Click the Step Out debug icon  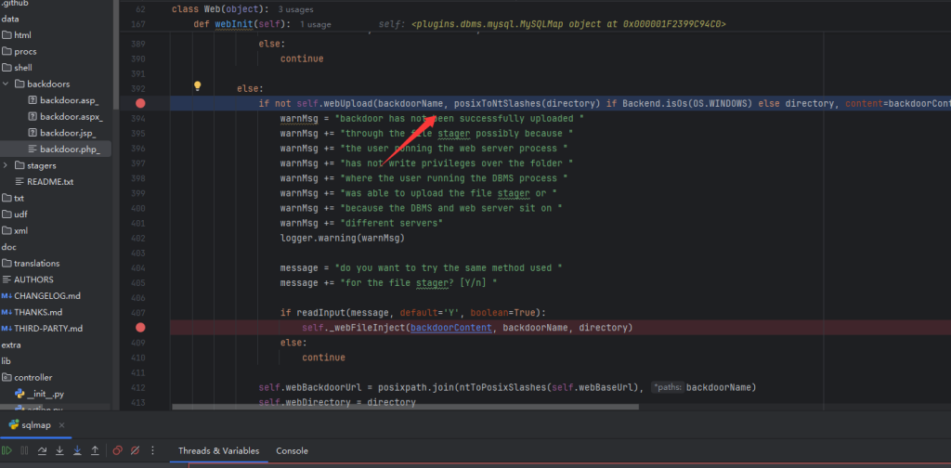95,450
